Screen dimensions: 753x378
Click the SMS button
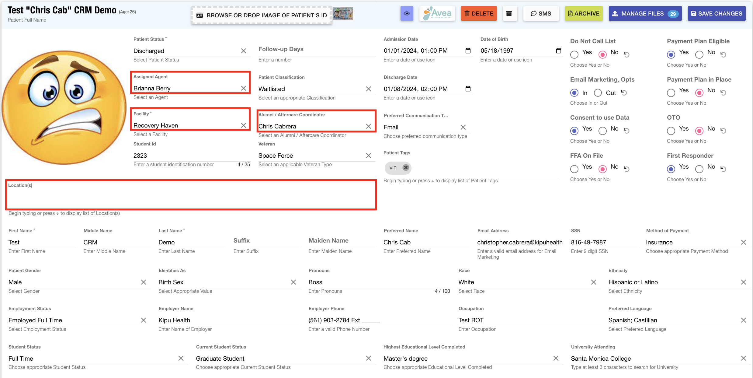(541, 14)
